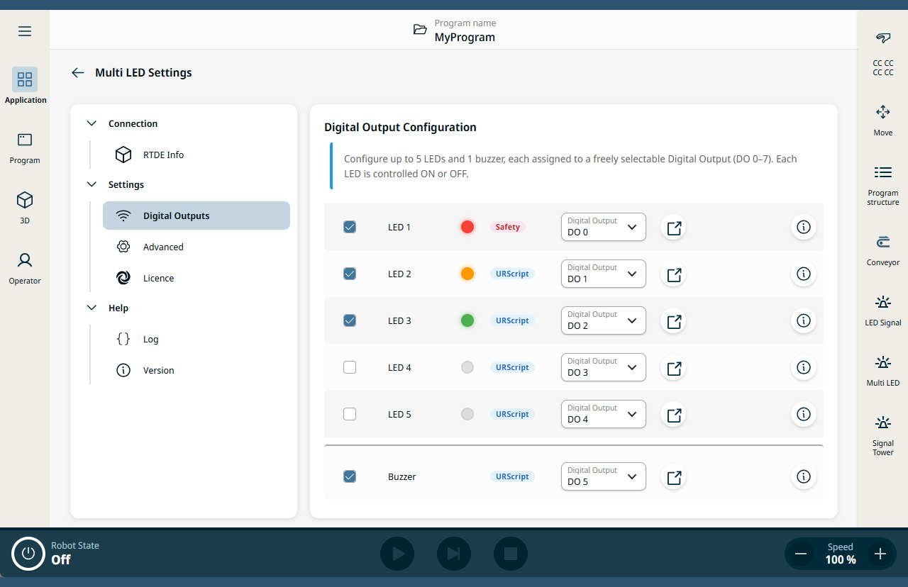Click the URScript tag on LED 5

click(512, 414)
